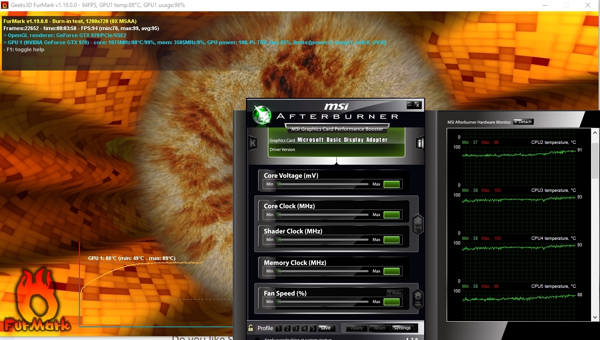The width and height of the screenshot is (600, 340).
Task: Select profile slot 2
Action: pyautogui.click(x=287, y=328)
